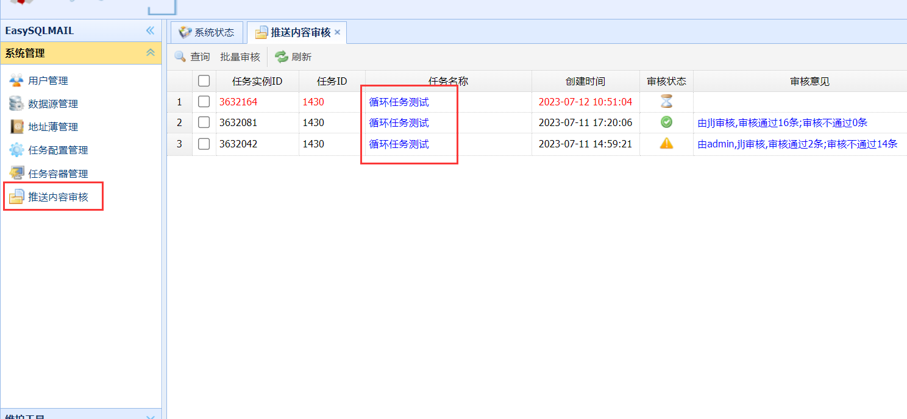Click the 批量审核 toolbar button
The width and height of the screenshot is (907, 419).
point(240,57)
